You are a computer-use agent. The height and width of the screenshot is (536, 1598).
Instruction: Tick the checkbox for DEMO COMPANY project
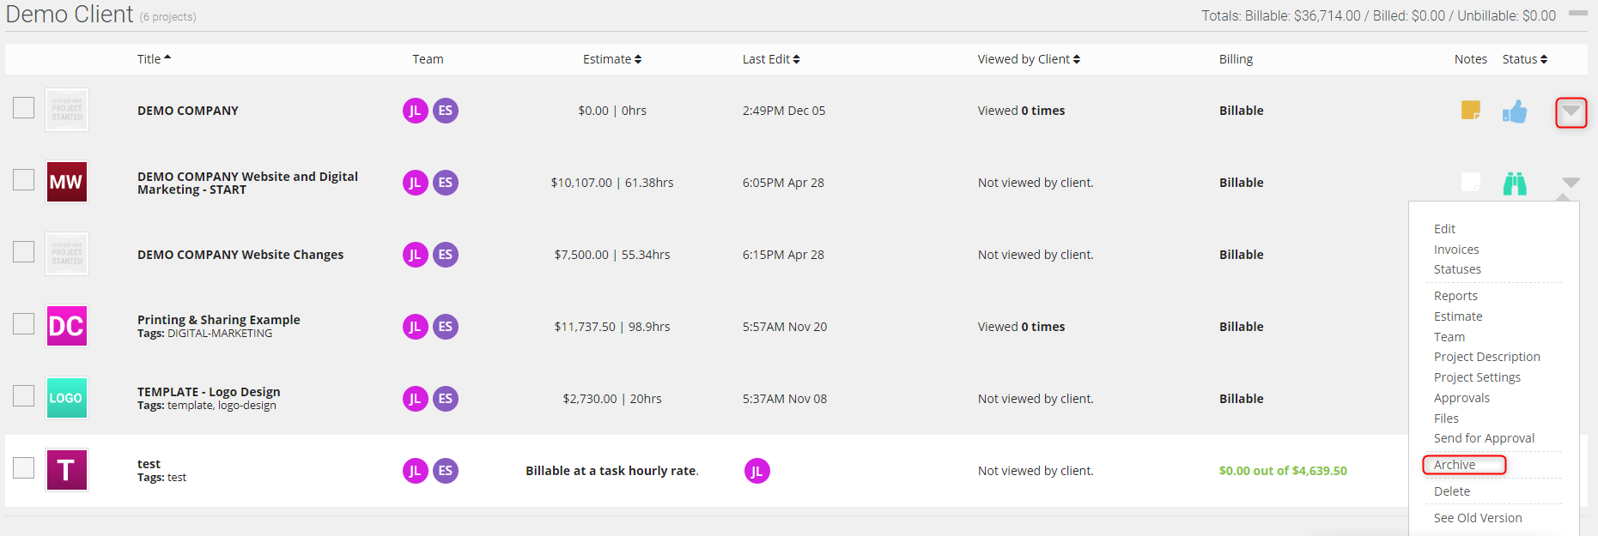[24, 108]
